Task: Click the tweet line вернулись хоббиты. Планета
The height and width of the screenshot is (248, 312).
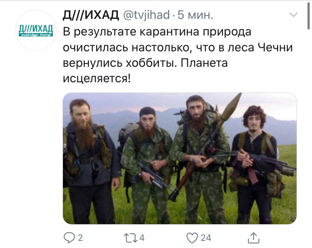Action: pos(145,63)
